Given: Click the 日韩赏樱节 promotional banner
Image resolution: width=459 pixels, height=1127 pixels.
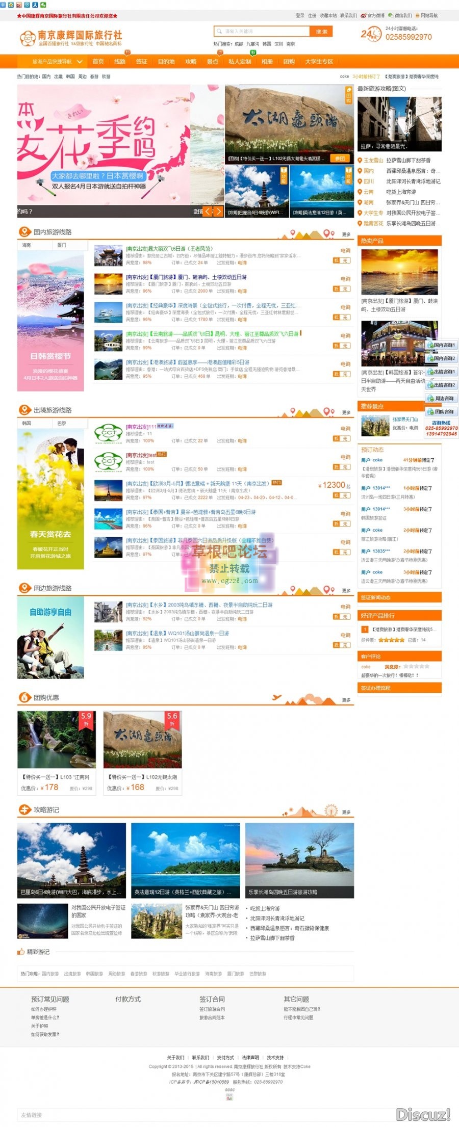Looking at the screenshot, I should point(50,321).
